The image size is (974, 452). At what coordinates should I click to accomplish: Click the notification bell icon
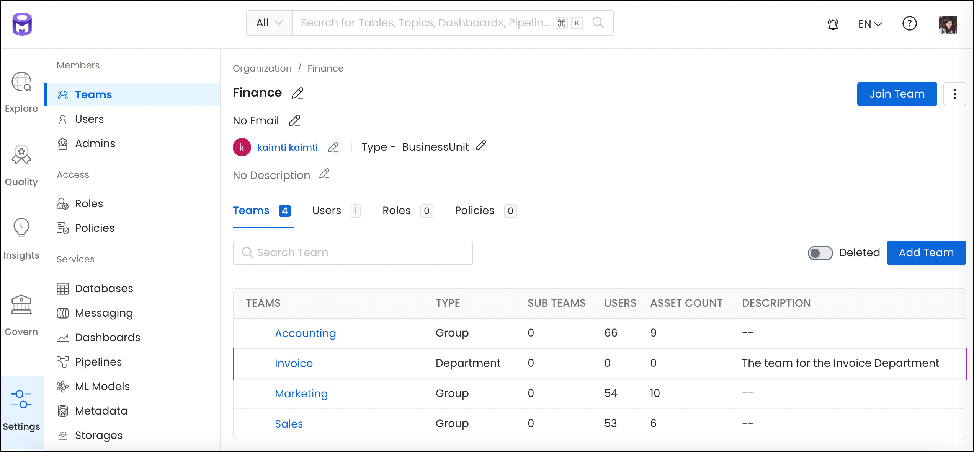coord(833,24)
